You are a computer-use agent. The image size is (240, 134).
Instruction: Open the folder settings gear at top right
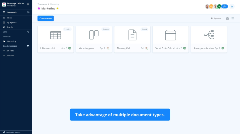point(232,6)
